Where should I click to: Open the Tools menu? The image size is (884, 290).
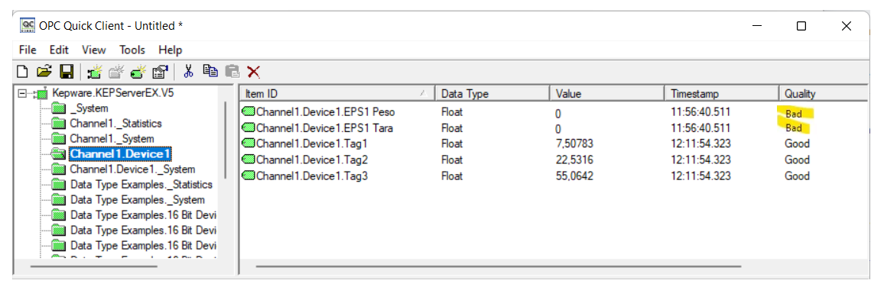pos(132,50)
